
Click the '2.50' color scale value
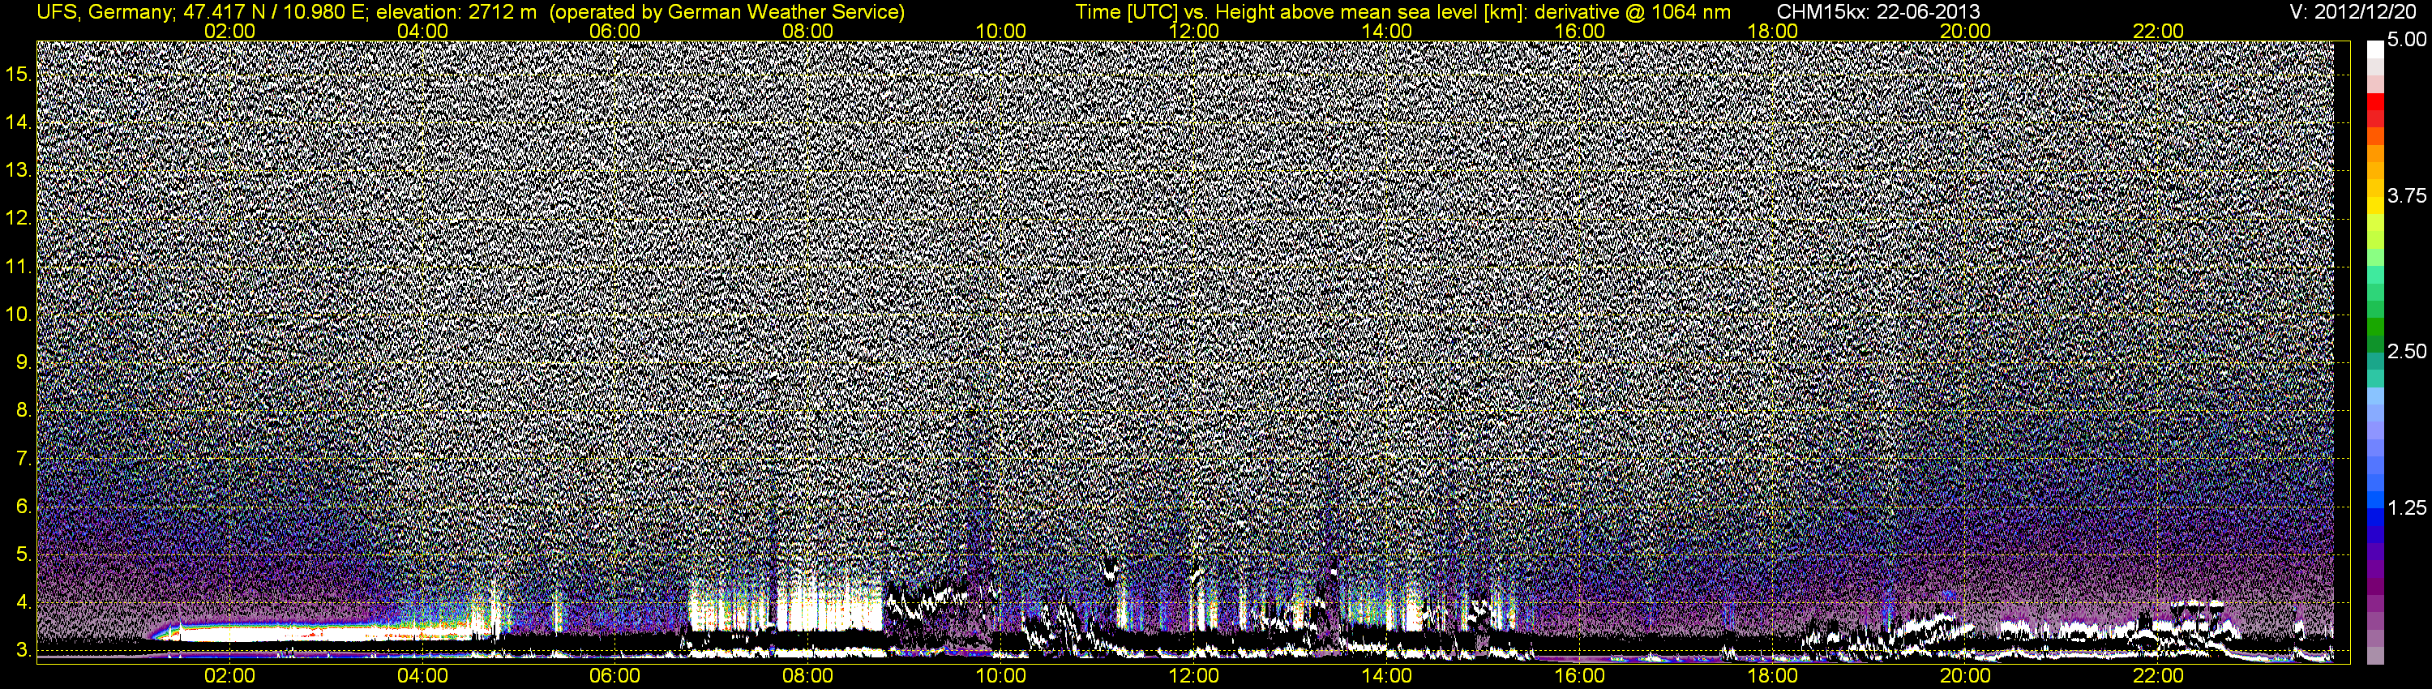[x=2407, y=351]
